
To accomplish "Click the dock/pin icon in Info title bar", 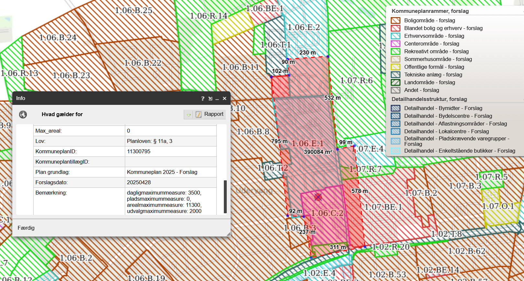I will [210, 98].
